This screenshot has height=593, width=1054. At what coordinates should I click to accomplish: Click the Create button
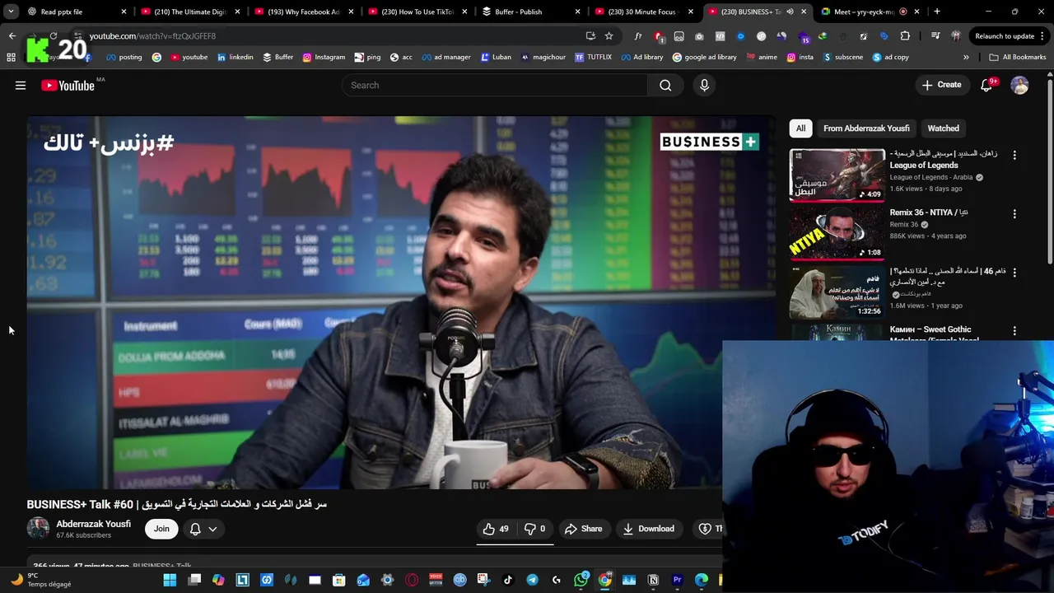(941, 85)
